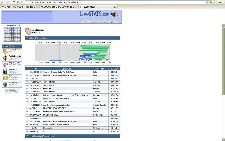Click the Deepmetrix Corporation logo
The height and width of the screenshot is (141, 225).
(12, 91)
